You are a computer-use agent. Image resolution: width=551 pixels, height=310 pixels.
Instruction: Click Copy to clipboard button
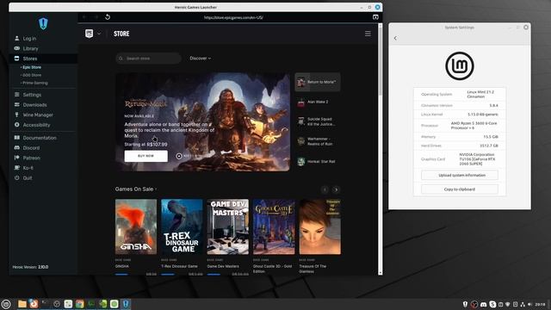point(460,189)
